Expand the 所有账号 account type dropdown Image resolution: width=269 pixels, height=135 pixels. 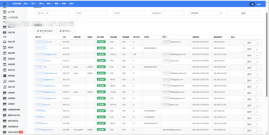(x=205, y=13)
